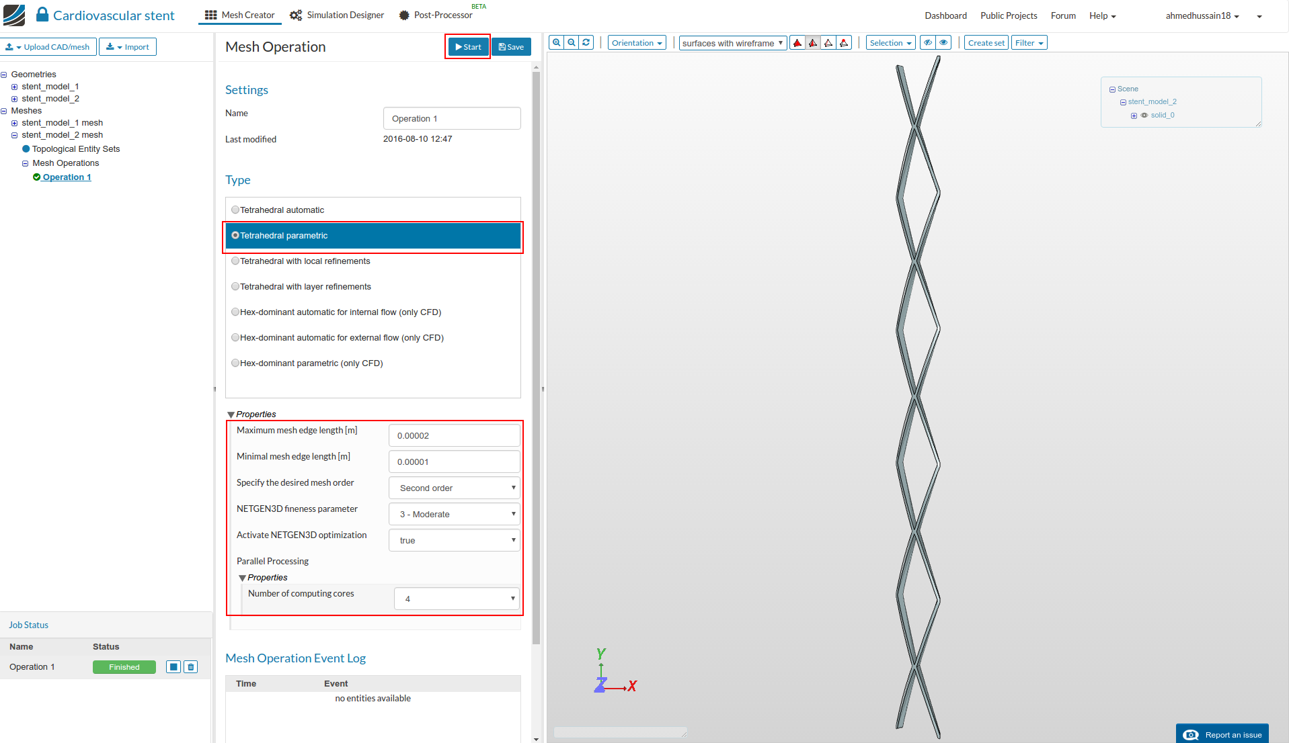Show all using the eye toolbar button
Viewport: 1289px width, 743px height.
pos(944,43)
